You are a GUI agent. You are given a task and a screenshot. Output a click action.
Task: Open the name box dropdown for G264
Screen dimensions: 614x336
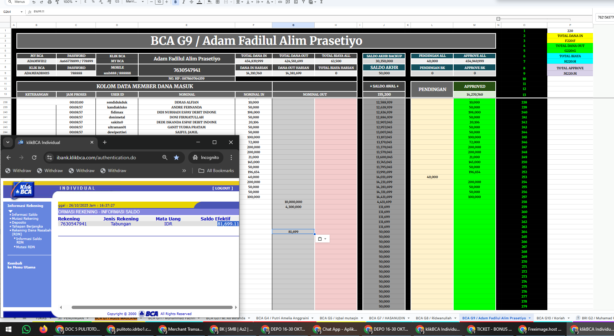tap(21, 12)
